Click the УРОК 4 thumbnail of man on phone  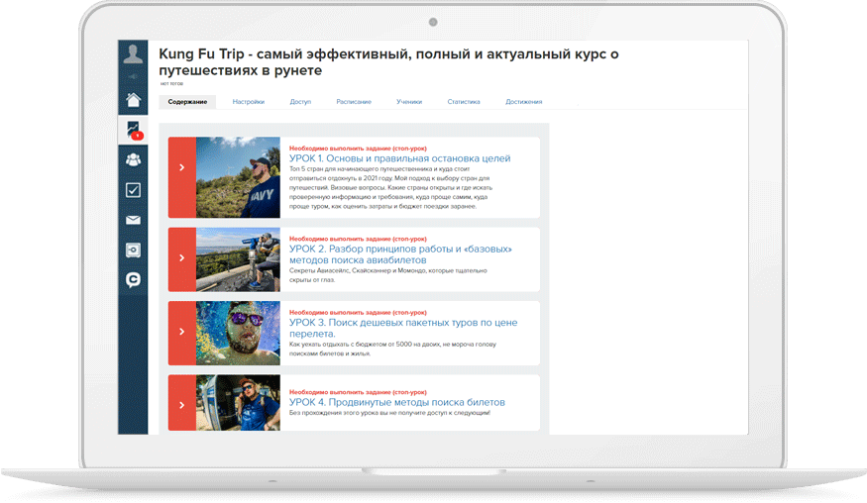click(239, 403)
